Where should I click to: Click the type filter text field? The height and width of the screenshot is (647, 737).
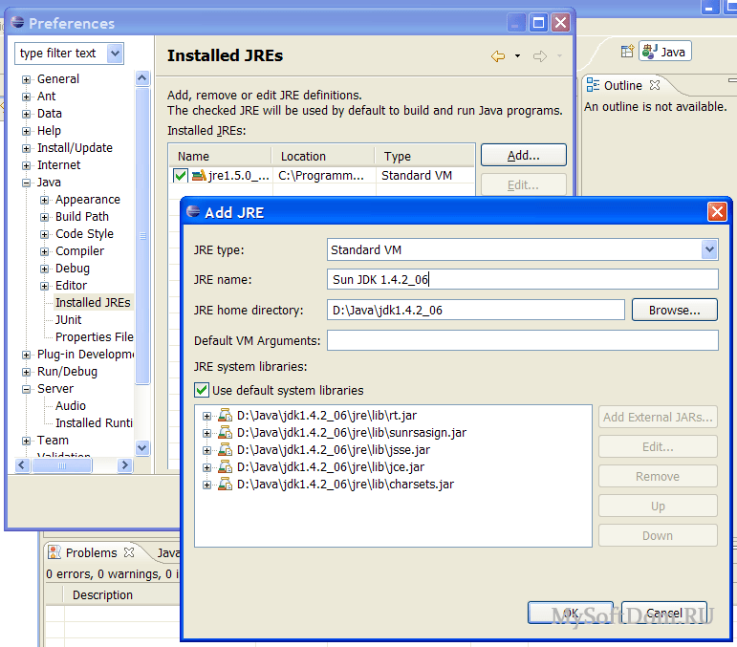pos(62,54)
